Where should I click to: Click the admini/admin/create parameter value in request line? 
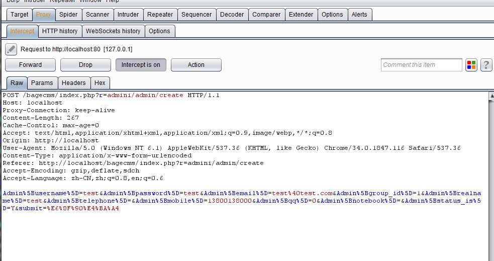point(145,95)
